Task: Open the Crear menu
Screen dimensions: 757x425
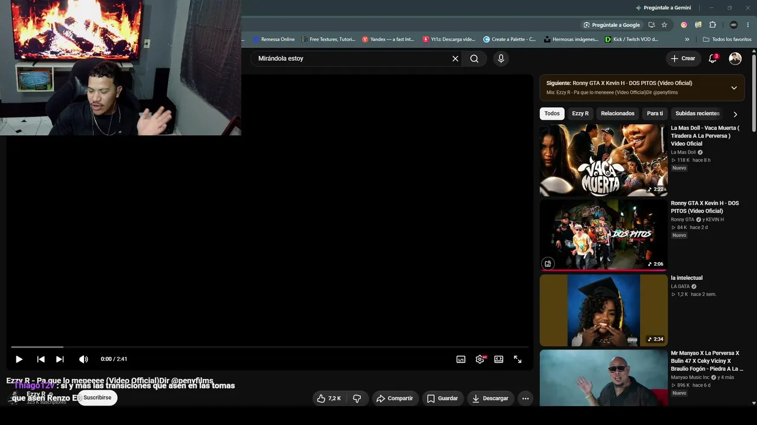Action: (683, 58)
